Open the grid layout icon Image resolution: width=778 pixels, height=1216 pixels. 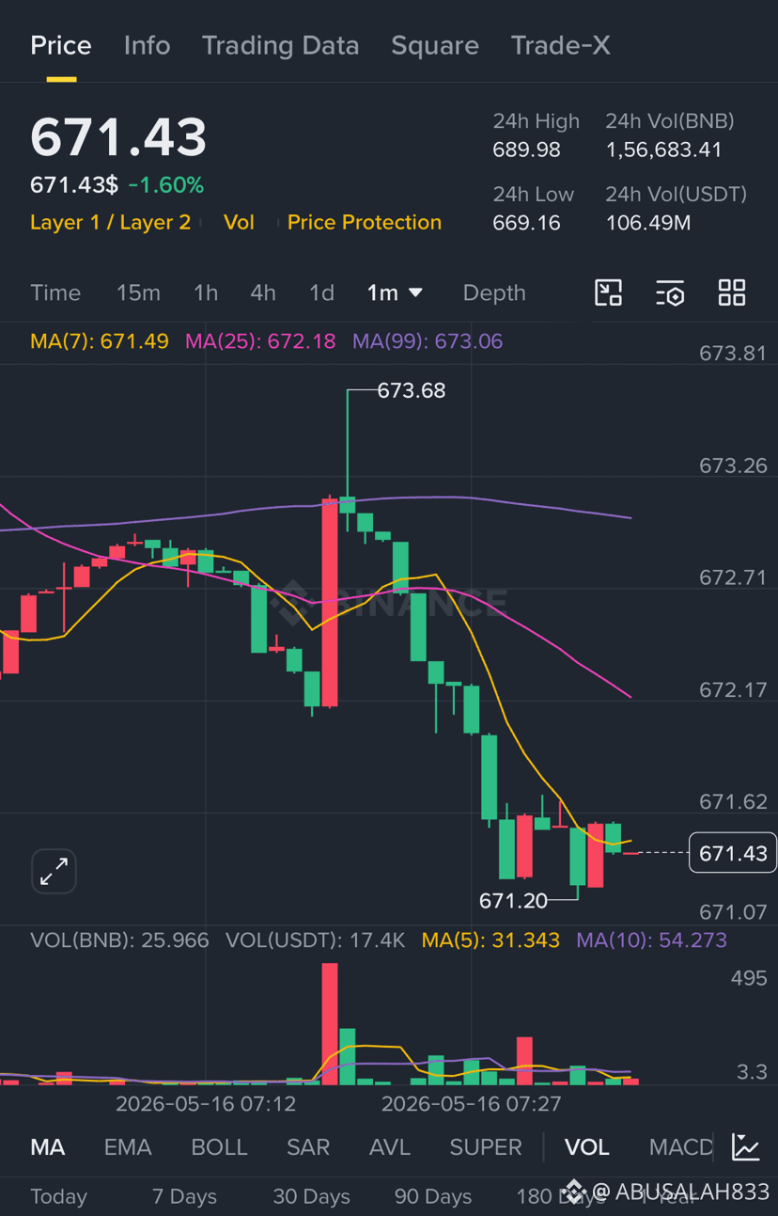pyautogui.click(x=732, y=292)
